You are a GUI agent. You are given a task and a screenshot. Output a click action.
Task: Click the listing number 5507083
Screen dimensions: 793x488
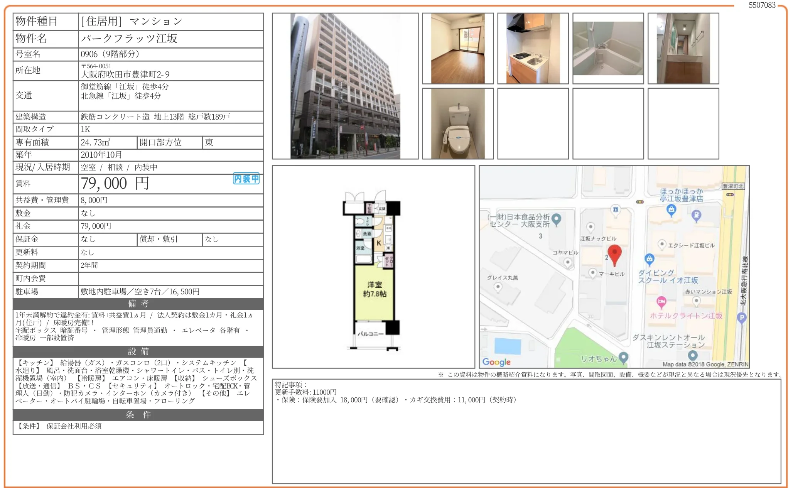pyautogui.click(x=762, y=5)
